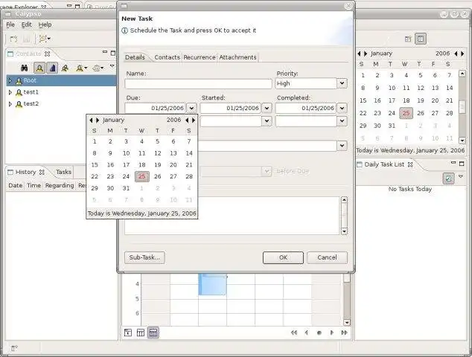Click next month arrow in sidebar calendar
This screenshot has width=472, height=357.
pyautogui.click(x=366, y=54)
